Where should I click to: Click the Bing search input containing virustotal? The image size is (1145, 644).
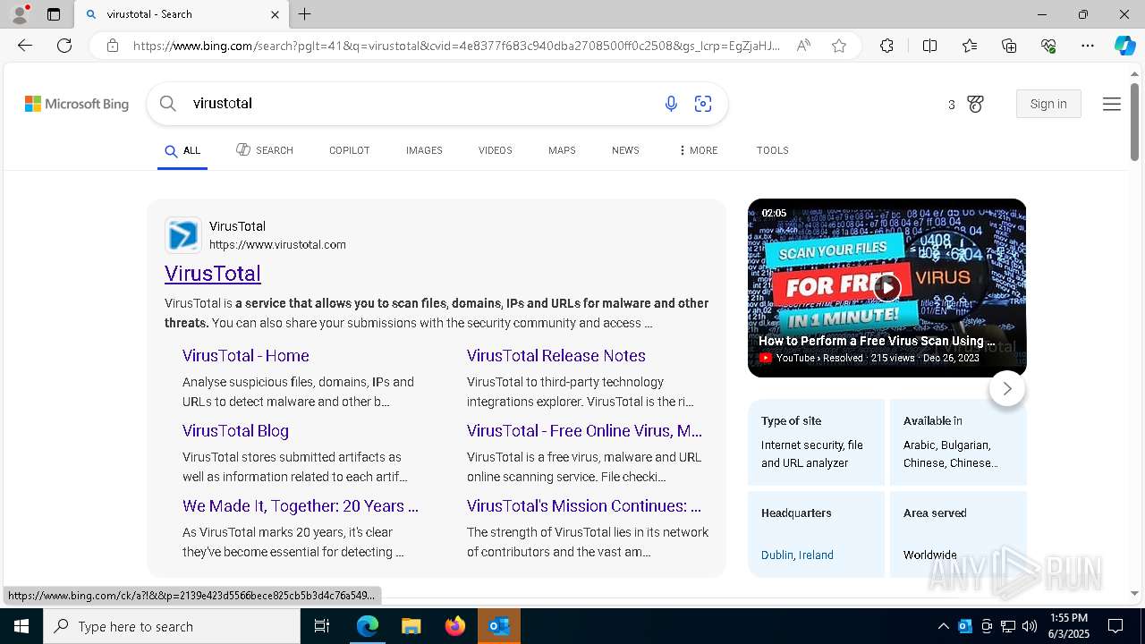[420, 104]
